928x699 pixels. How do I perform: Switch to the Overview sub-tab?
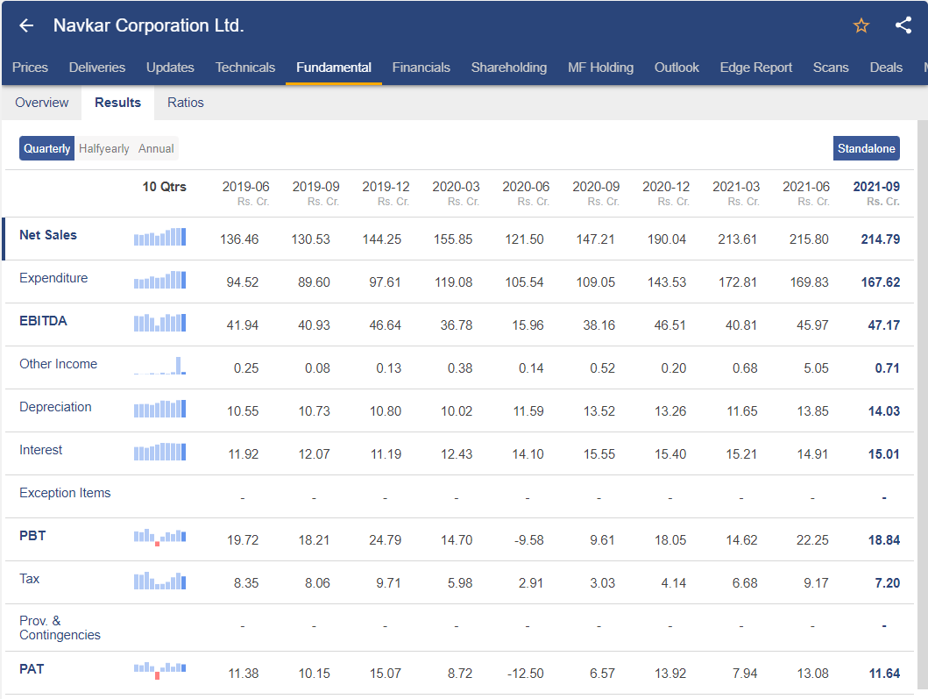[42, 103]
